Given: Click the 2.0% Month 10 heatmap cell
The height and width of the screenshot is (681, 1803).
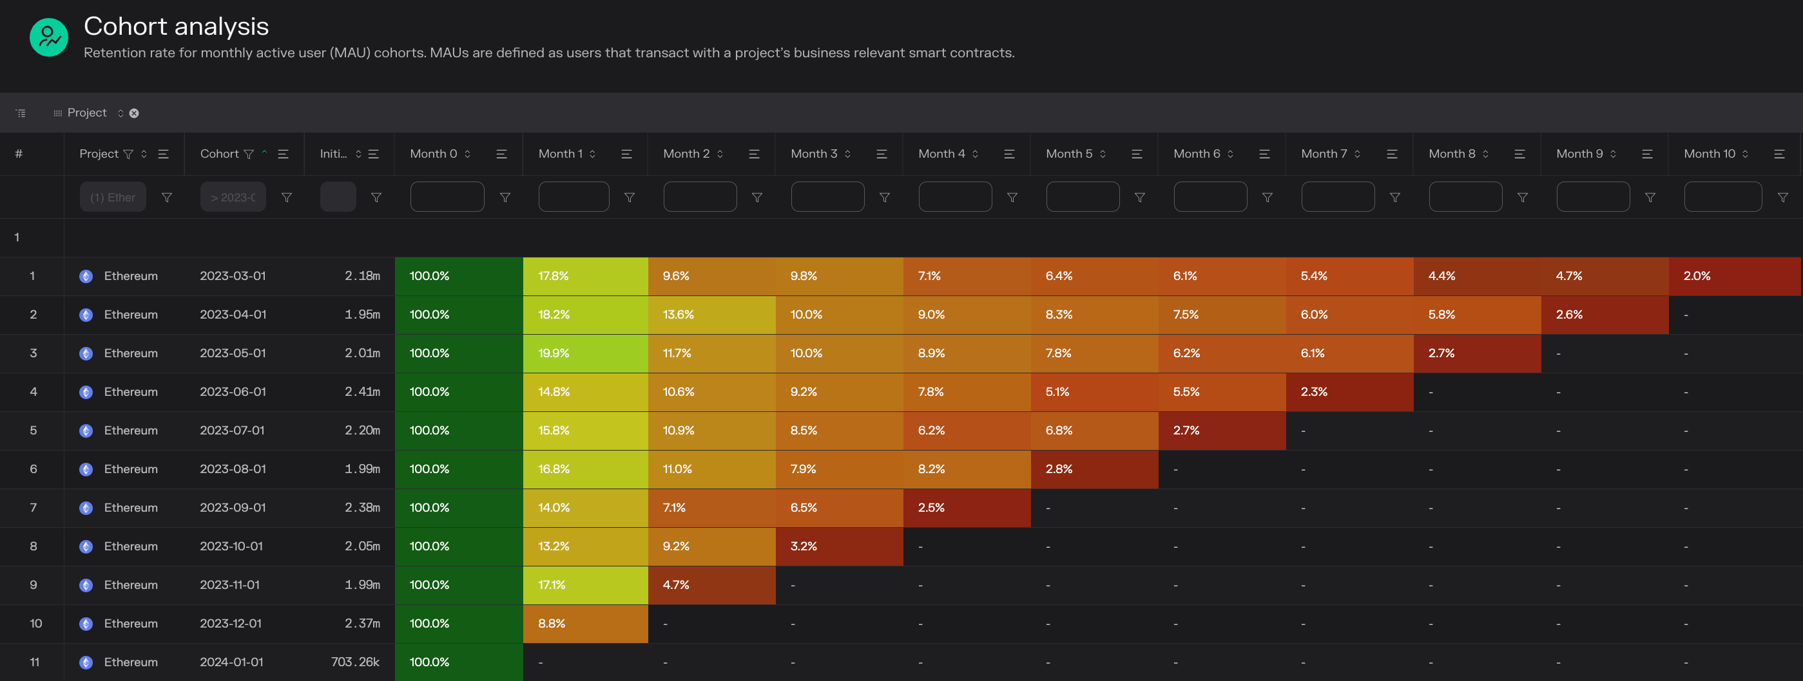Looking at the screenshot, I should (x=1735, y=276).
